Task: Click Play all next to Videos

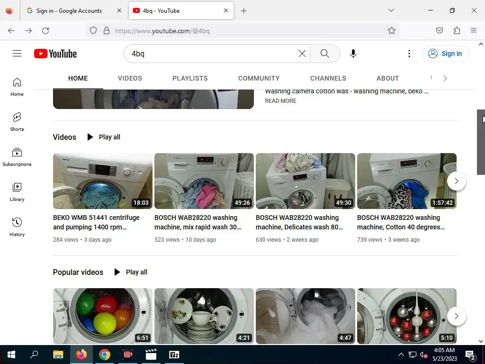Action: click(x=104, y=137)
